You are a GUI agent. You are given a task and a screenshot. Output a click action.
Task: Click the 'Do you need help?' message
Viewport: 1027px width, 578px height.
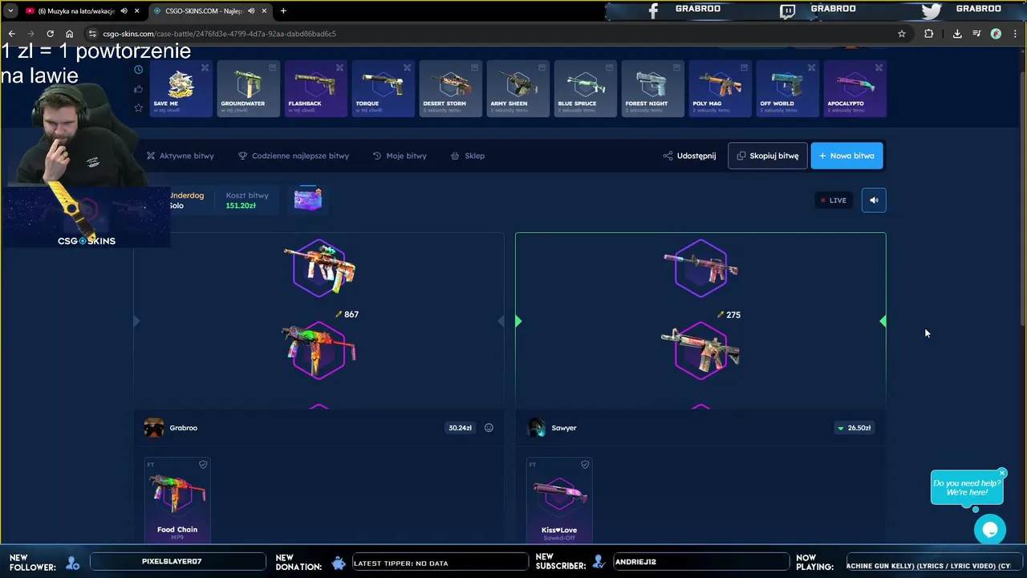click(967, 487)
